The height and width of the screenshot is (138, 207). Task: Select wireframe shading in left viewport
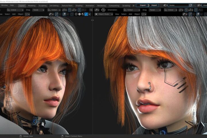(x=76, y=14)
